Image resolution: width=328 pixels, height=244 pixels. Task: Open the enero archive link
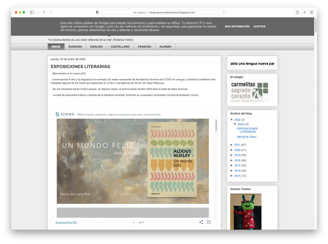(241, 124)
